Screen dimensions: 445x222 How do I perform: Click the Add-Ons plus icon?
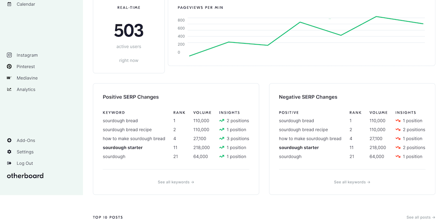[x=9, y=140]
